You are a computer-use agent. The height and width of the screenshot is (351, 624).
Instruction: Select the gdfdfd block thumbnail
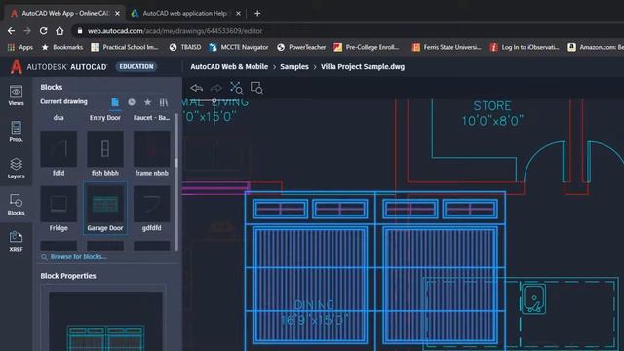(x=152, y=204)
